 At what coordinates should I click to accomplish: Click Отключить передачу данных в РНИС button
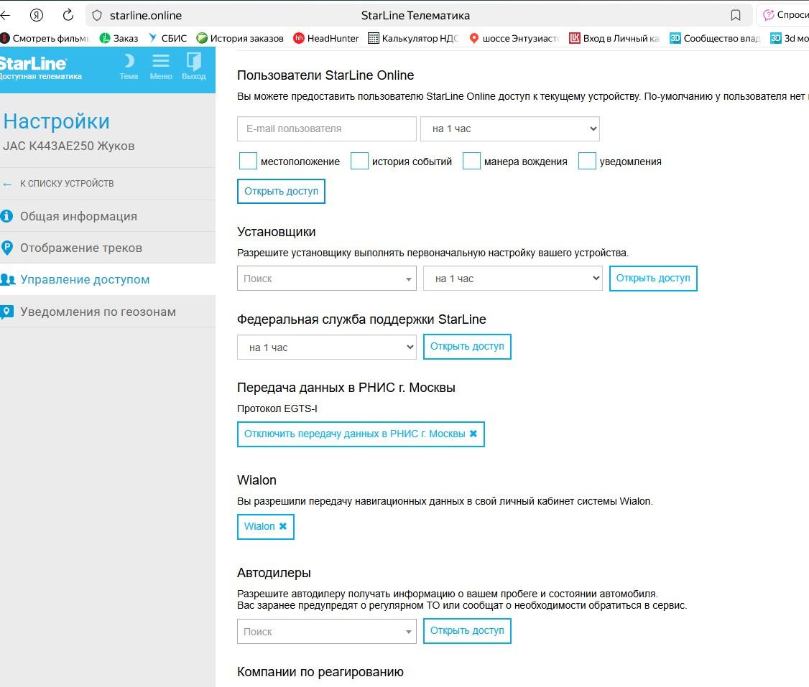click(x=361, y=434)
